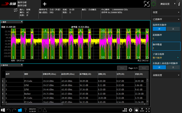Click the -24.54 dBm peak power cell
The image size is (182, 113).
52,81
